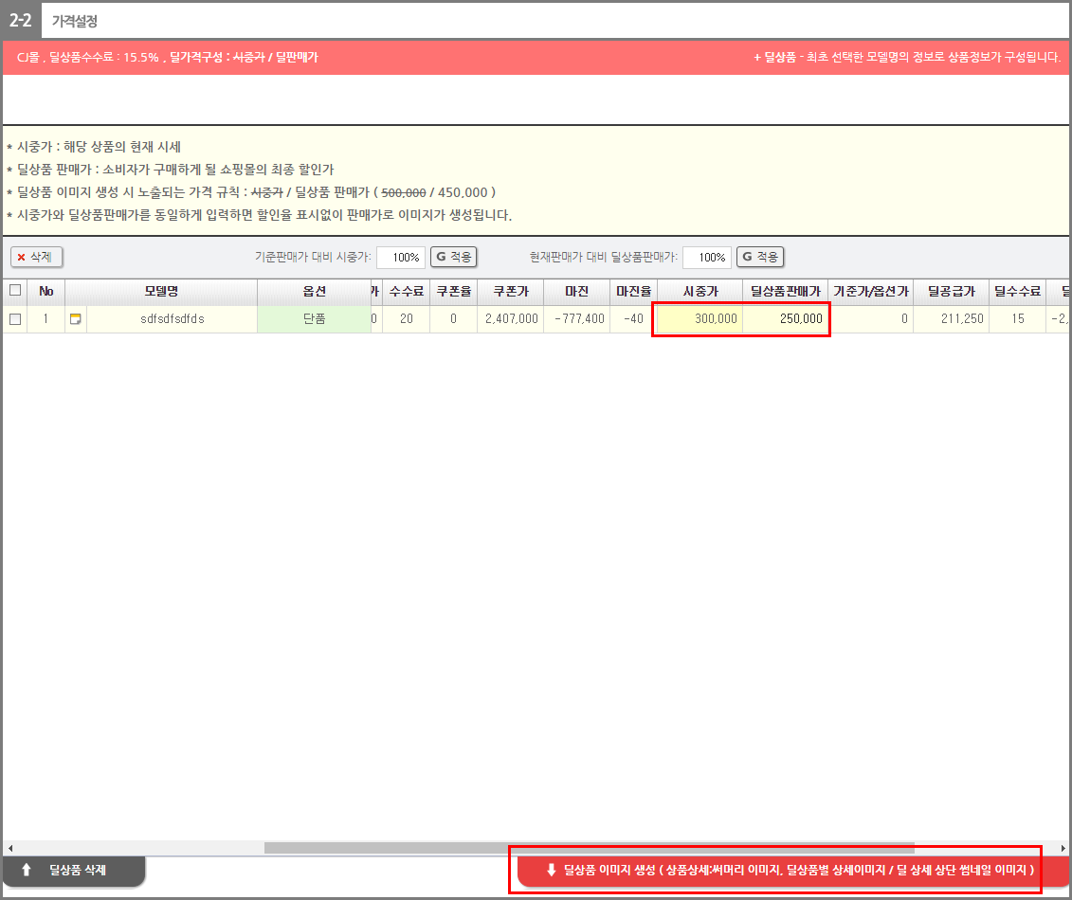Select the 단품 option cell

coord(314,319)
